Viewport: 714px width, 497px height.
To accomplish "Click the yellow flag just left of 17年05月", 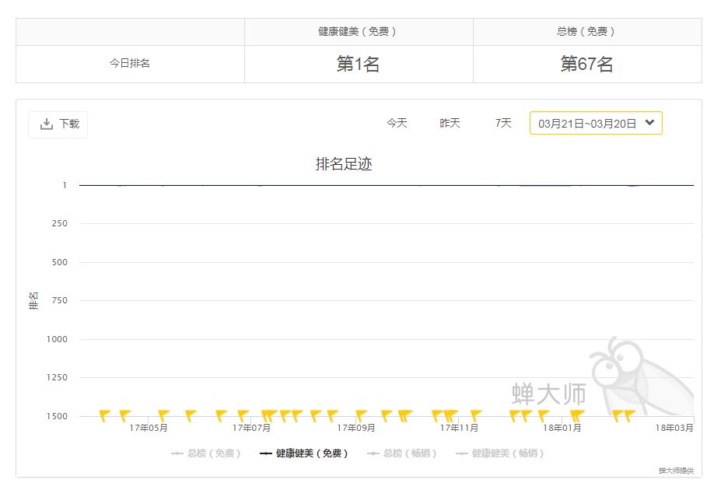I will point(124,415).
